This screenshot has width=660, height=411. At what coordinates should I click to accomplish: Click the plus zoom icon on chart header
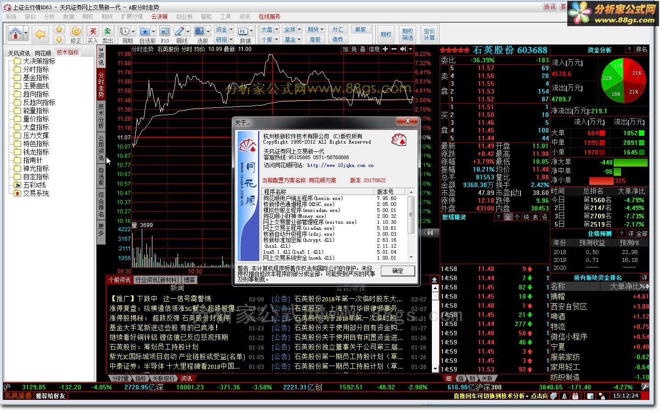coord(385,49)
